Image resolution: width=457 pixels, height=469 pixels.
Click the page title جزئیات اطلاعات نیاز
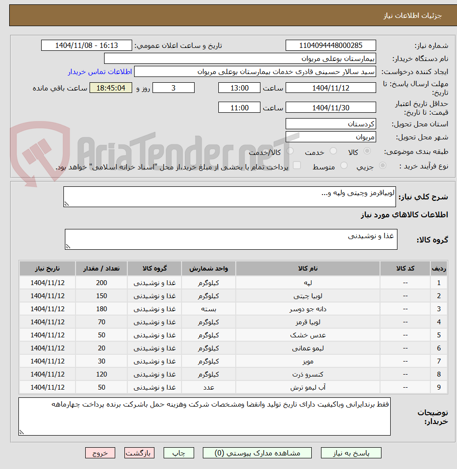click(412, 15)
